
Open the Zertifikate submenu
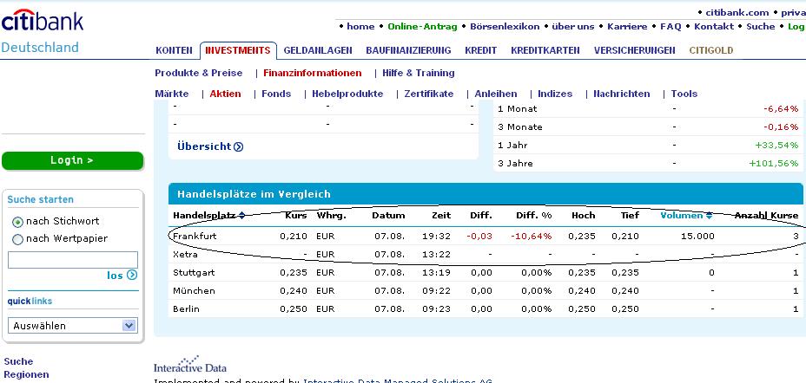click(429, 94)
